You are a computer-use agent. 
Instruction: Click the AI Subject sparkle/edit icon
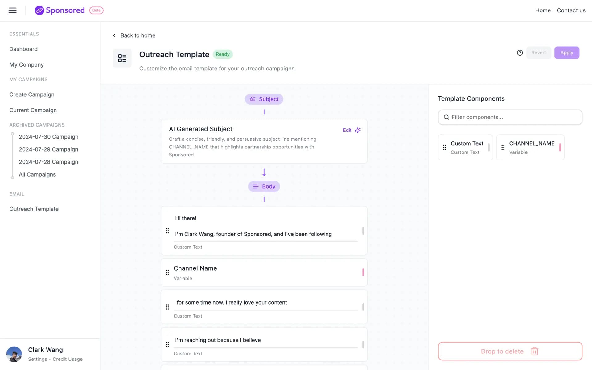(x=358, y=130)
